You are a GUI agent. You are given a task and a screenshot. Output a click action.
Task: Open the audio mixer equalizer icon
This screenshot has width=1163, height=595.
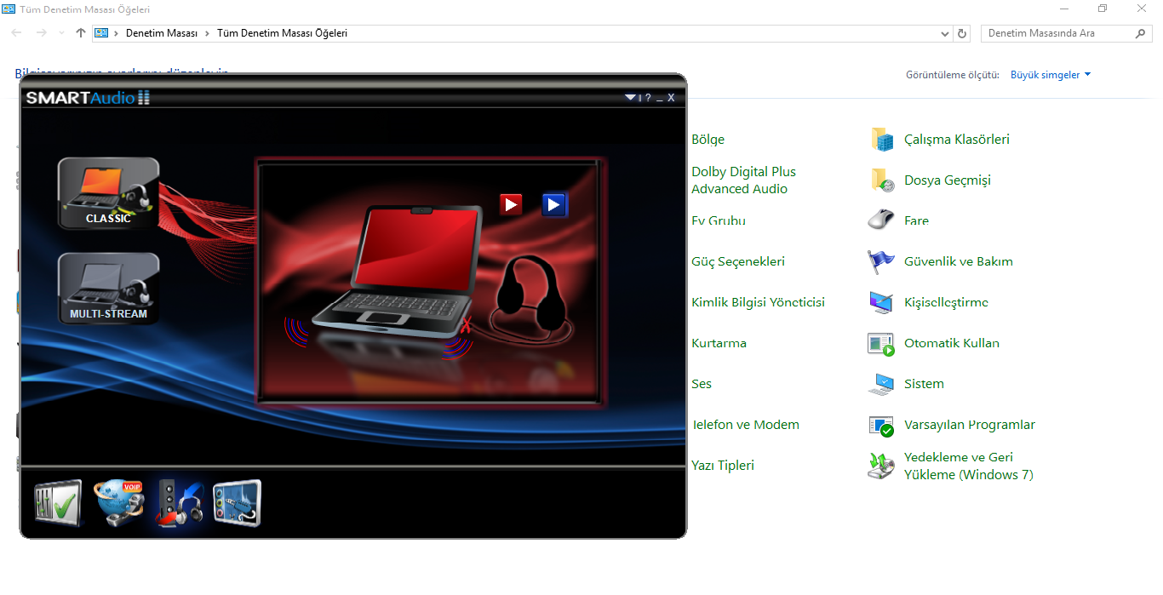click(58, 503)
